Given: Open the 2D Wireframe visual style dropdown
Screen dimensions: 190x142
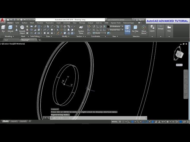Looking at the screenshot, I should click(116, 26).
